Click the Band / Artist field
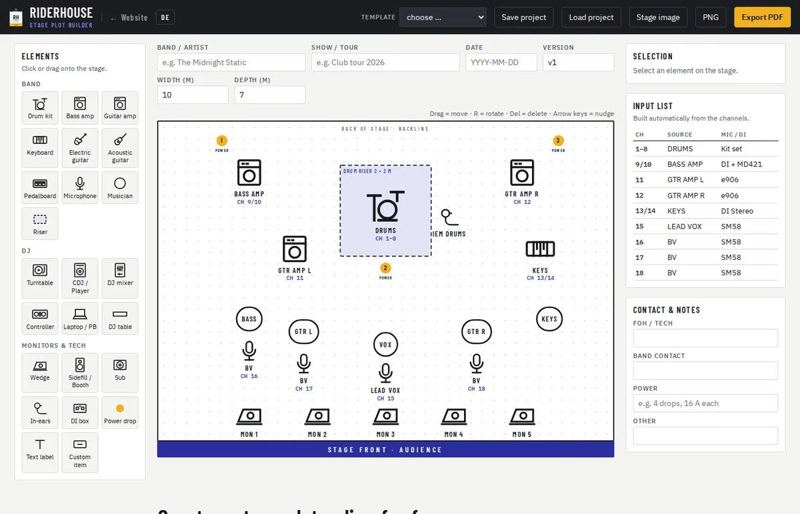Screen dimensions: 800x514 point(231,62)
